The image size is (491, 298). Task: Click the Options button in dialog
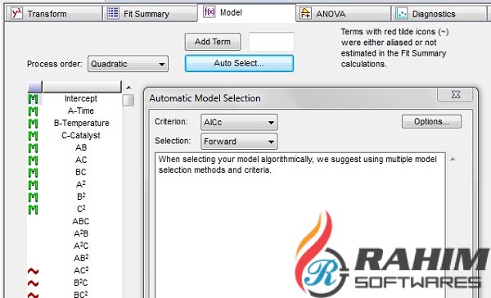pyautogui.click(x=431, y=122)
